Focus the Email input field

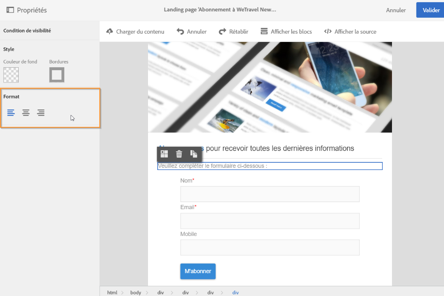[x=270, y=221]
